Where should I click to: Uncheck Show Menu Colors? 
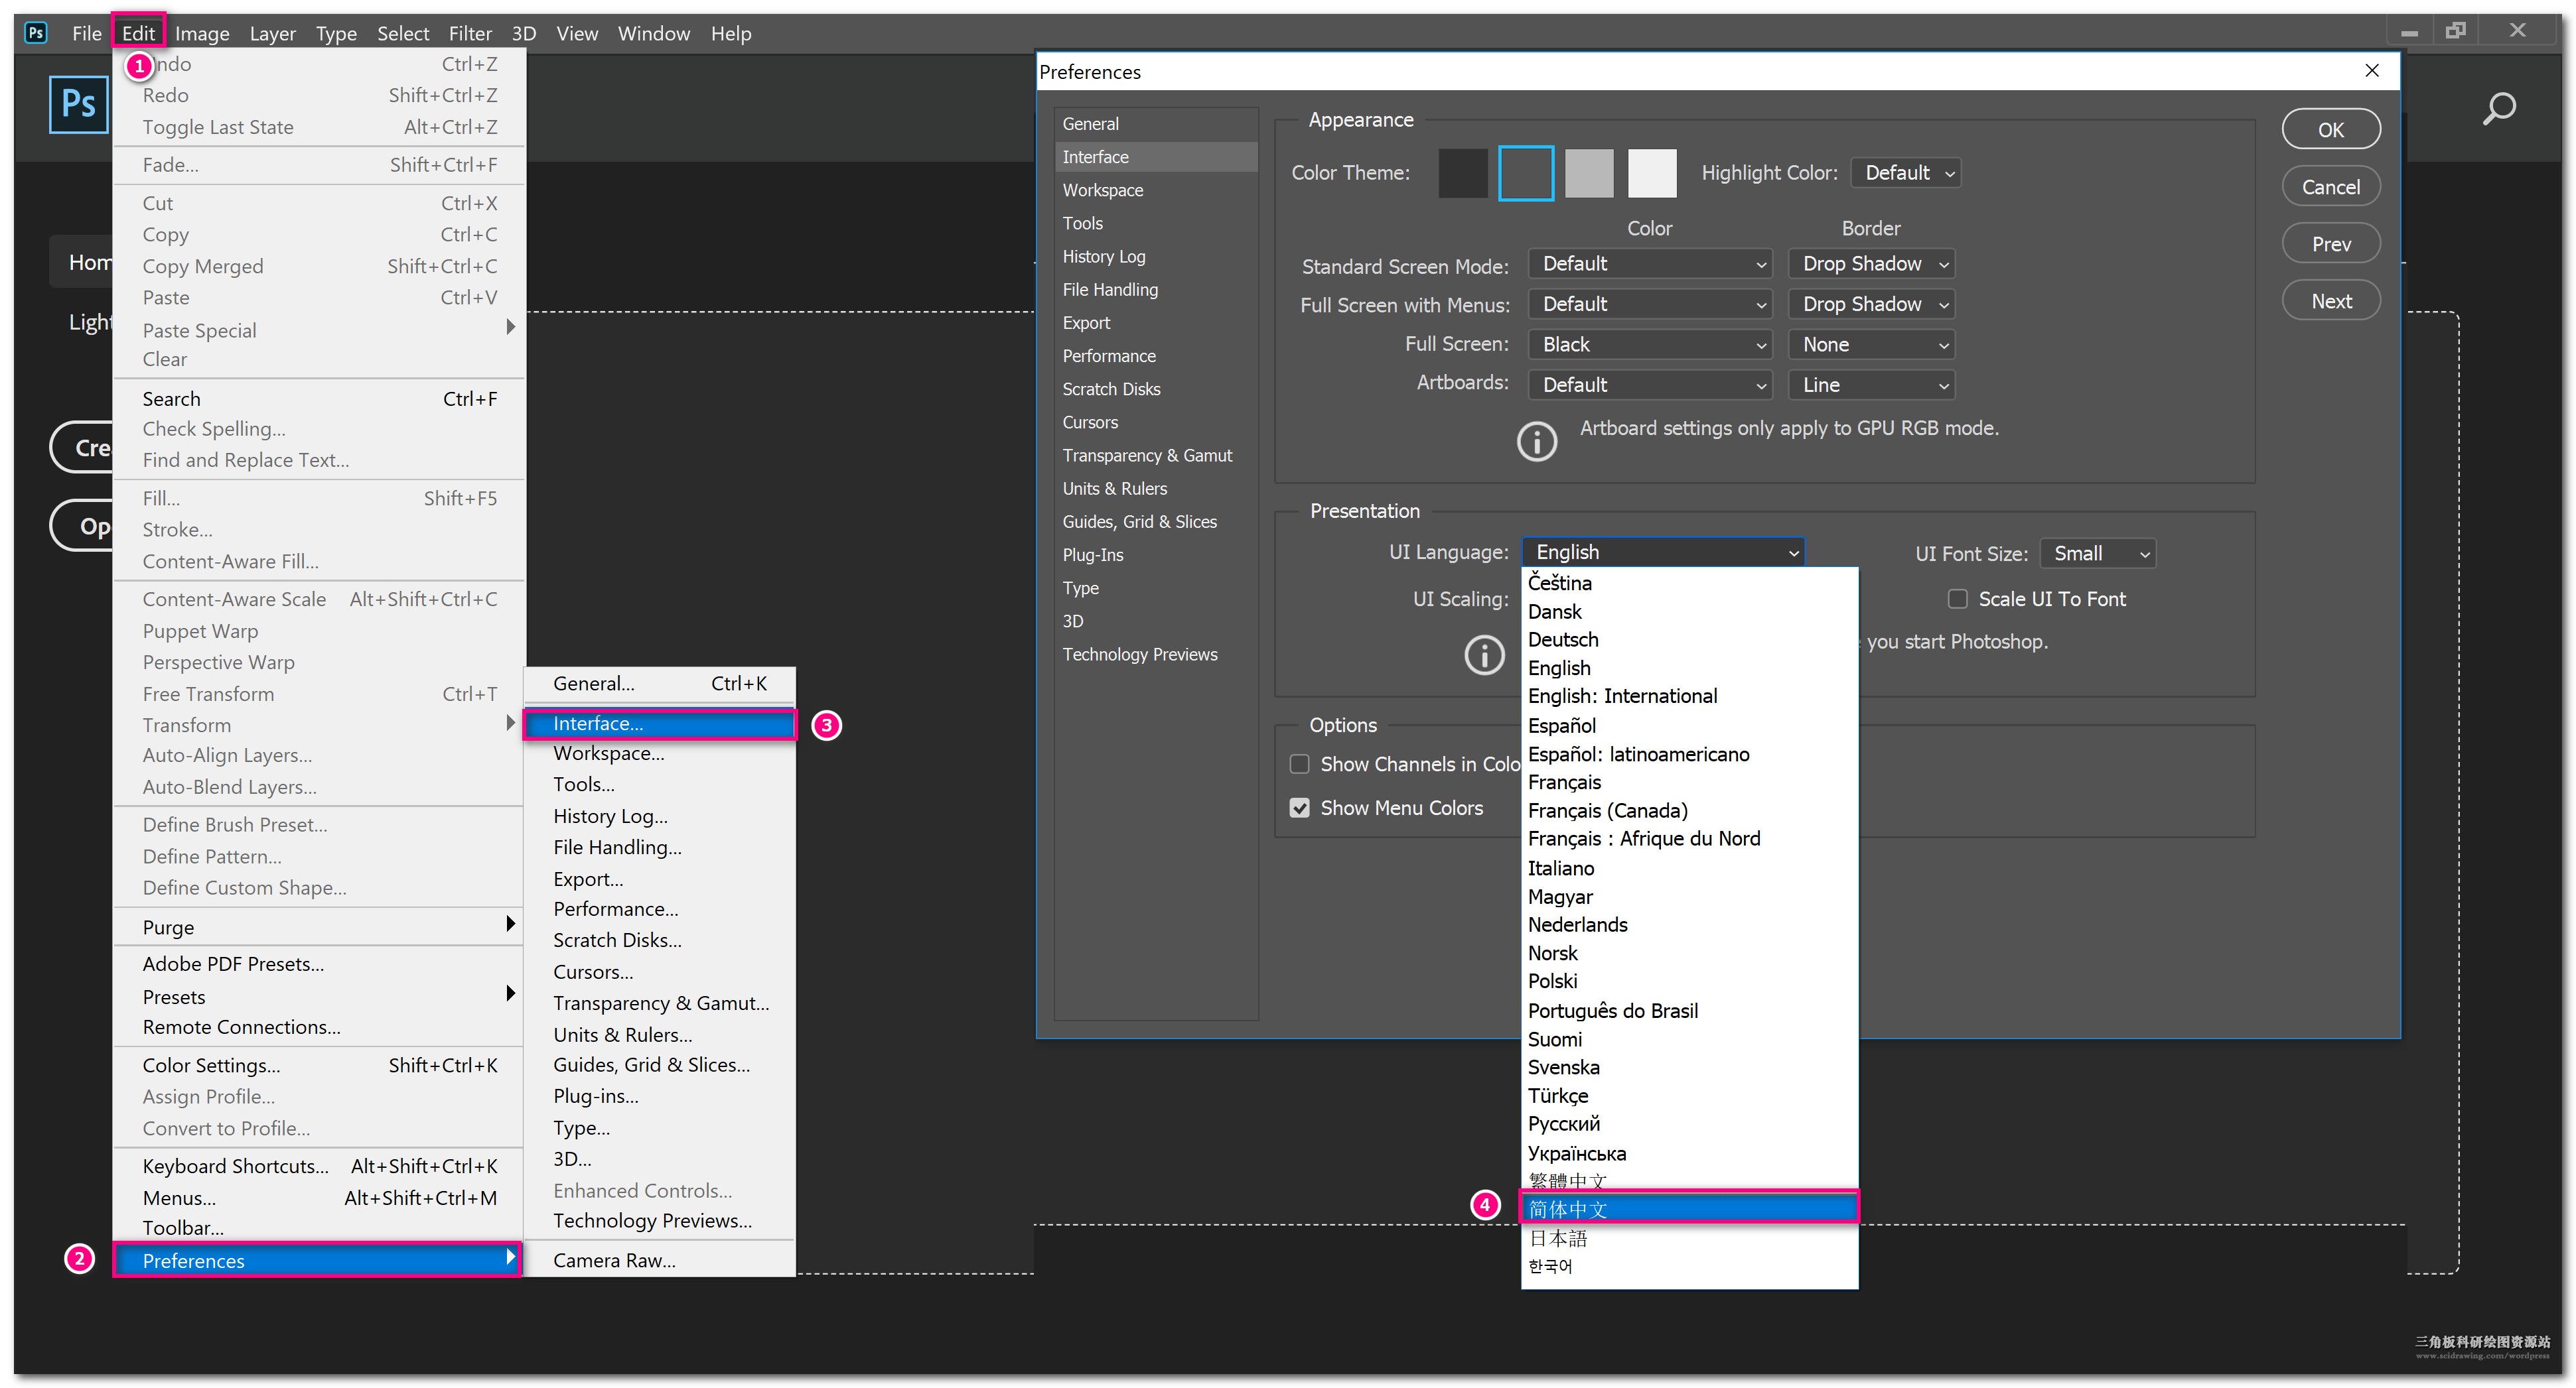(1299, 808)
